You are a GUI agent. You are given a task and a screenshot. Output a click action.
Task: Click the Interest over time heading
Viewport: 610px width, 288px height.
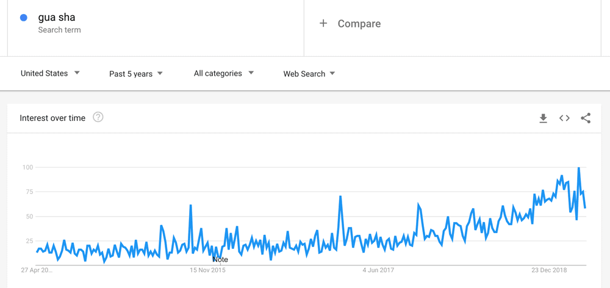[x=52, y=118]
